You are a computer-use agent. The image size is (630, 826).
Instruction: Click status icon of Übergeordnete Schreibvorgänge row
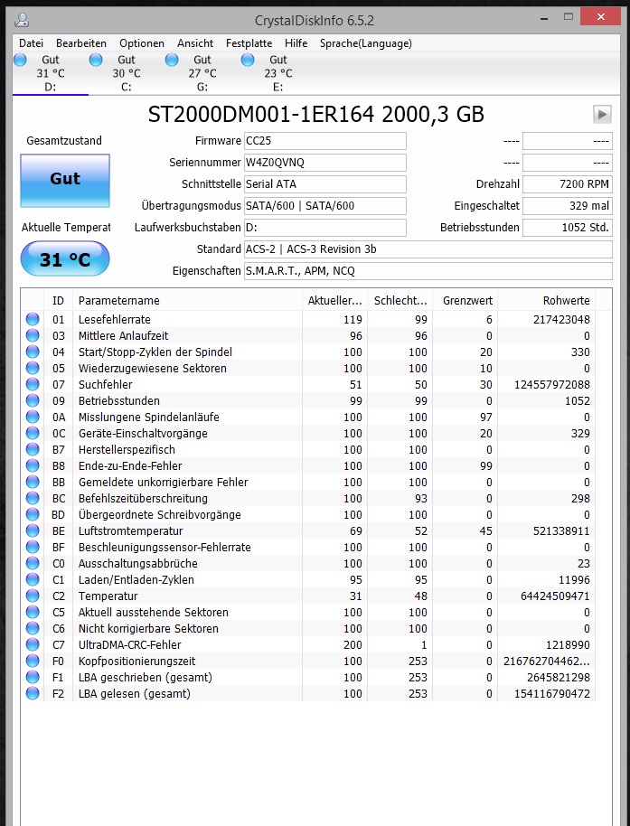click(x=33, y=515)
